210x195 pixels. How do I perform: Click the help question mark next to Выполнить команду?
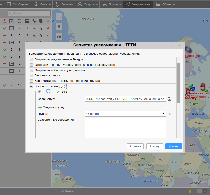(66, 86)
